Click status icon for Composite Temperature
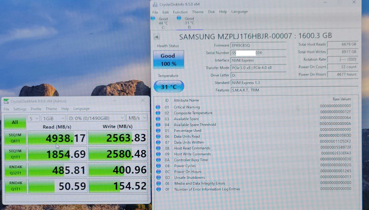 [x=158, y=113]
